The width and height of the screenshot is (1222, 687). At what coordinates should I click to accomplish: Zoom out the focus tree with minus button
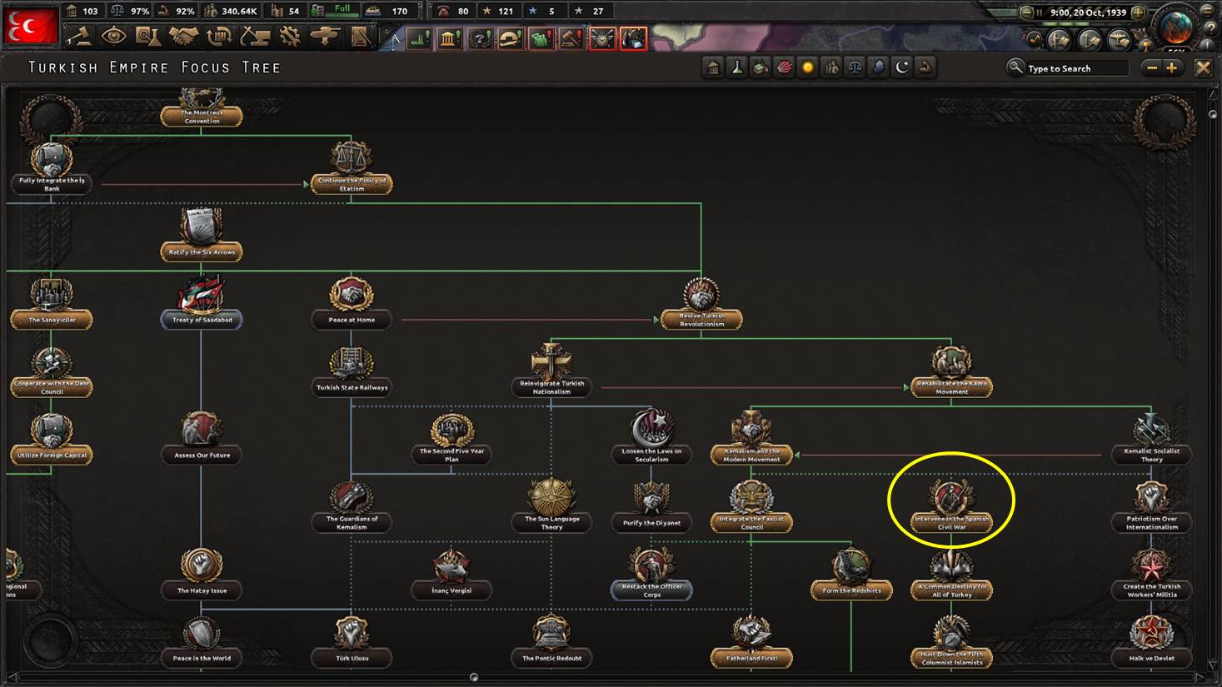point(1151,68)
